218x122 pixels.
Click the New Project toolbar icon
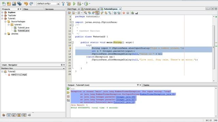[9, 4]
